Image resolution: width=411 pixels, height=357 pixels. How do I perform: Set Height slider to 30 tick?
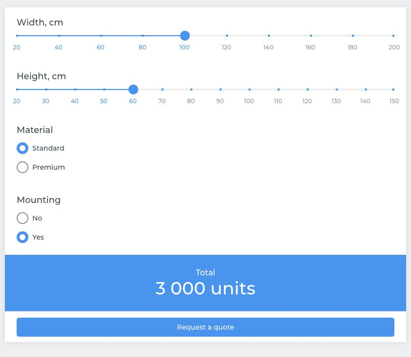pyautogui.click(x=46, y=89)
